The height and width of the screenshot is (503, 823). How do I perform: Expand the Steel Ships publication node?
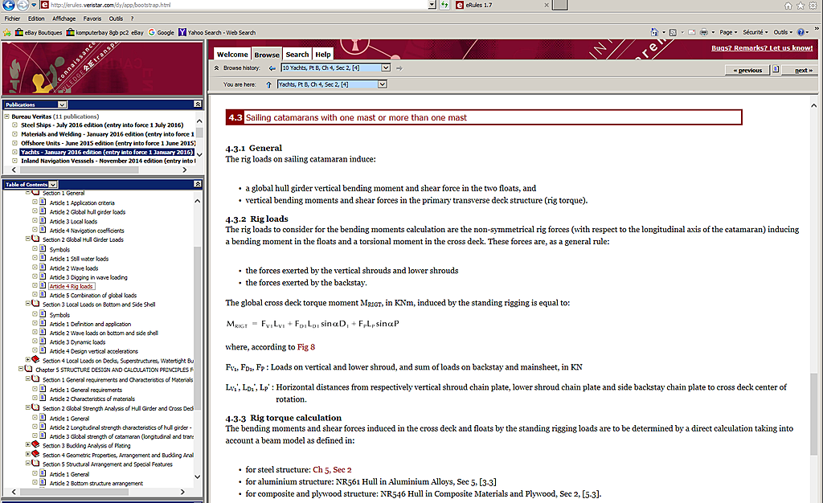tap(14, 125)
